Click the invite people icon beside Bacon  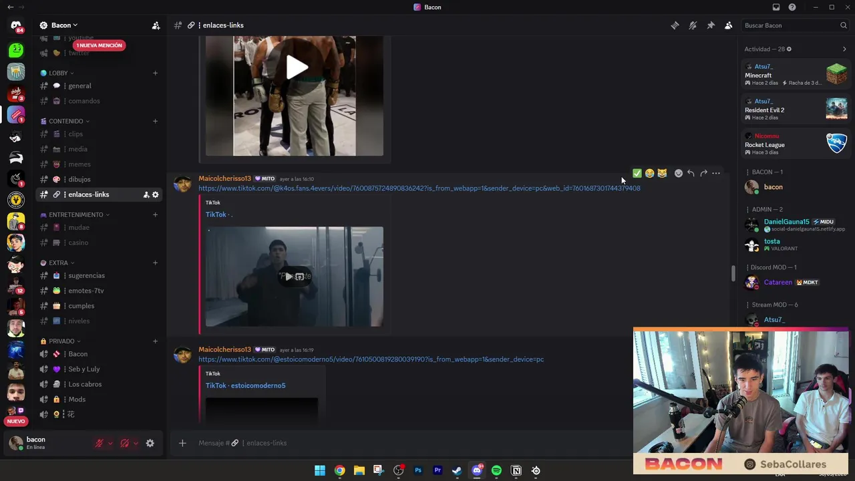[x=156, y=25]
